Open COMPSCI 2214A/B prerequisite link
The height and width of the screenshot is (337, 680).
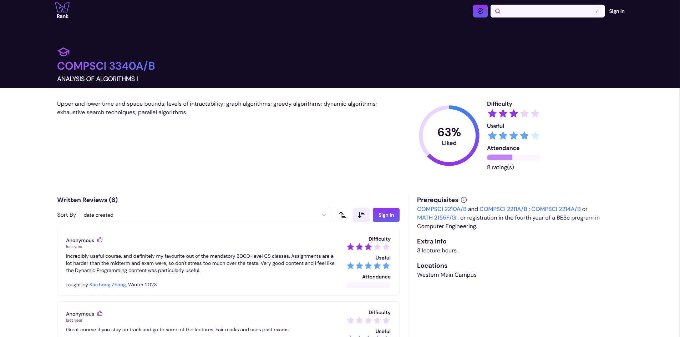(x=556, y=209)
